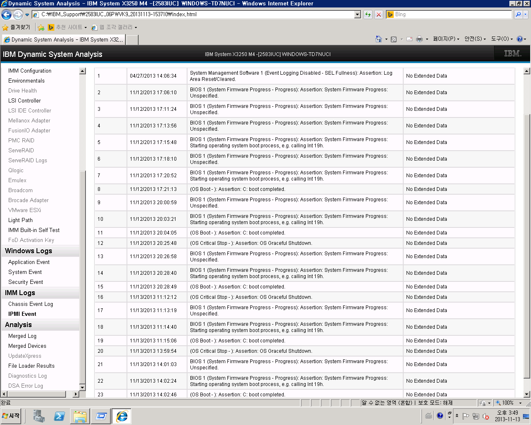Open the System Event log link
Screen dimensions: 531x425
pos(25,272)
